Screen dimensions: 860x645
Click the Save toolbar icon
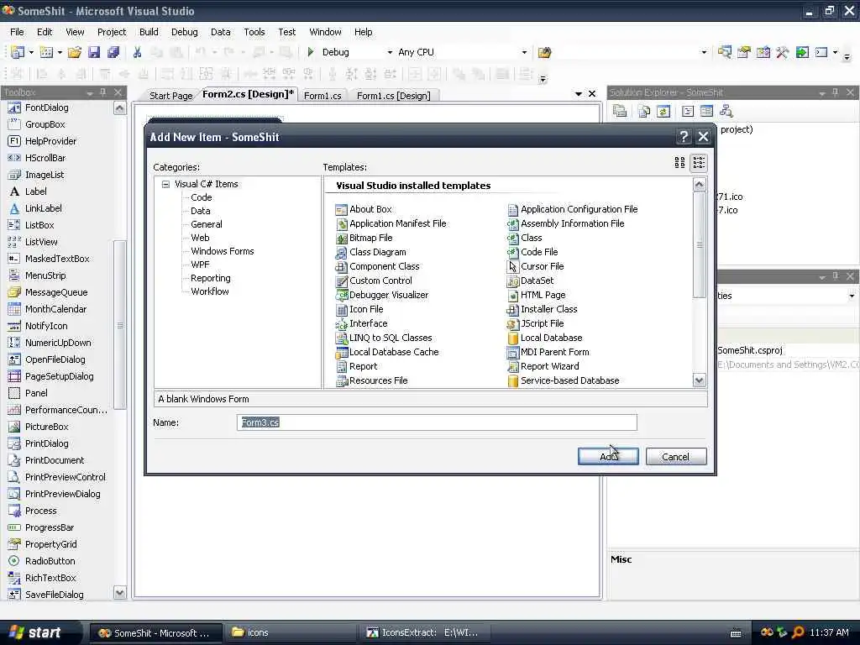tap(94, 52)
